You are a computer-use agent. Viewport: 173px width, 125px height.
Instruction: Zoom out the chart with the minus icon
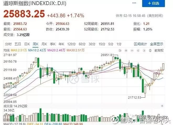coord(132,51)
